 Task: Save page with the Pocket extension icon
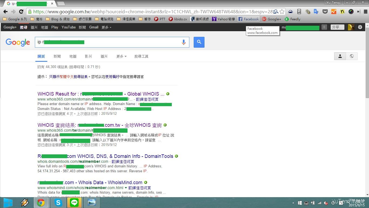[325, 12]
